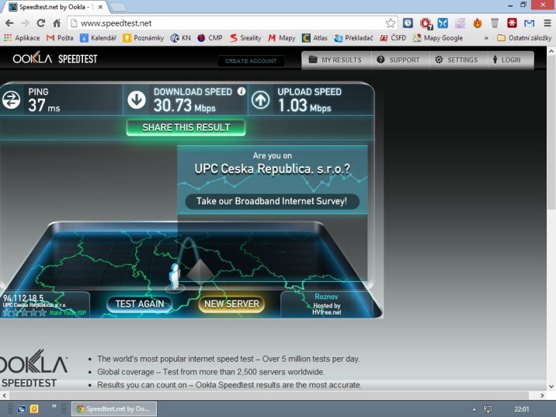Bookmark this page with the star icon

point(390,23)
